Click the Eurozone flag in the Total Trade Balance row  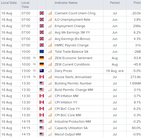coord(42,51)
